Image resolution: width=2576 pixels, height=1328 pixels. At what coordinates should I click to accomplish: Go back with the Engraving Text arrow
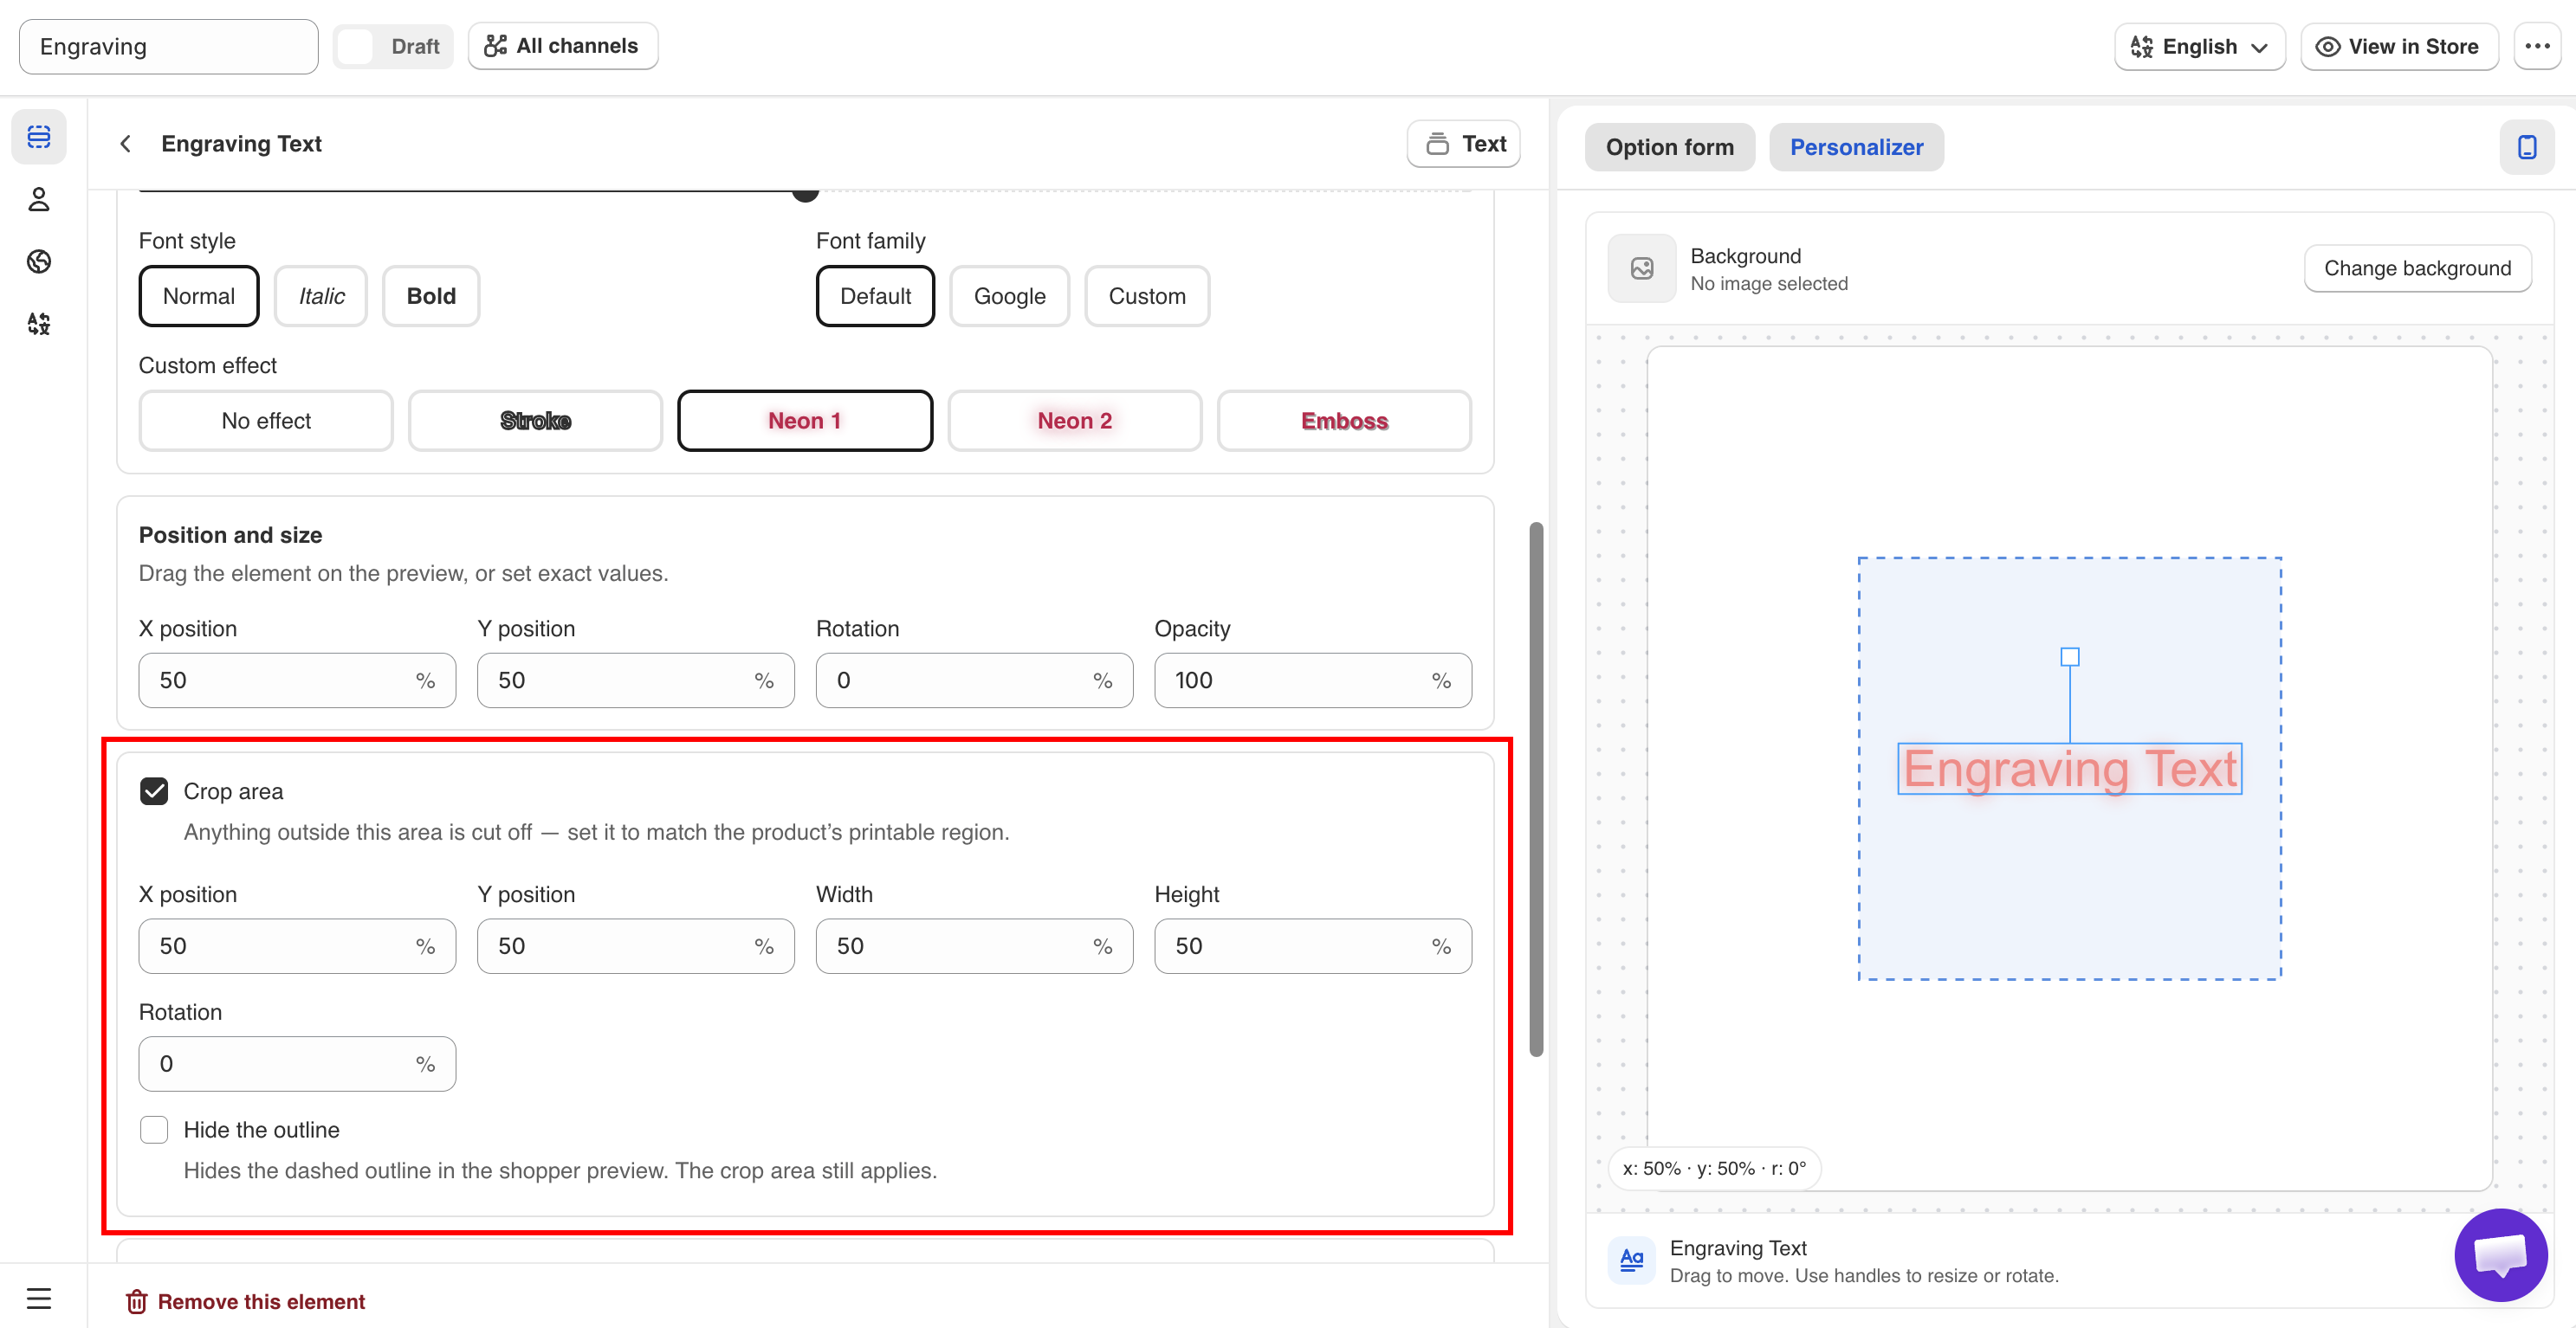126,144
